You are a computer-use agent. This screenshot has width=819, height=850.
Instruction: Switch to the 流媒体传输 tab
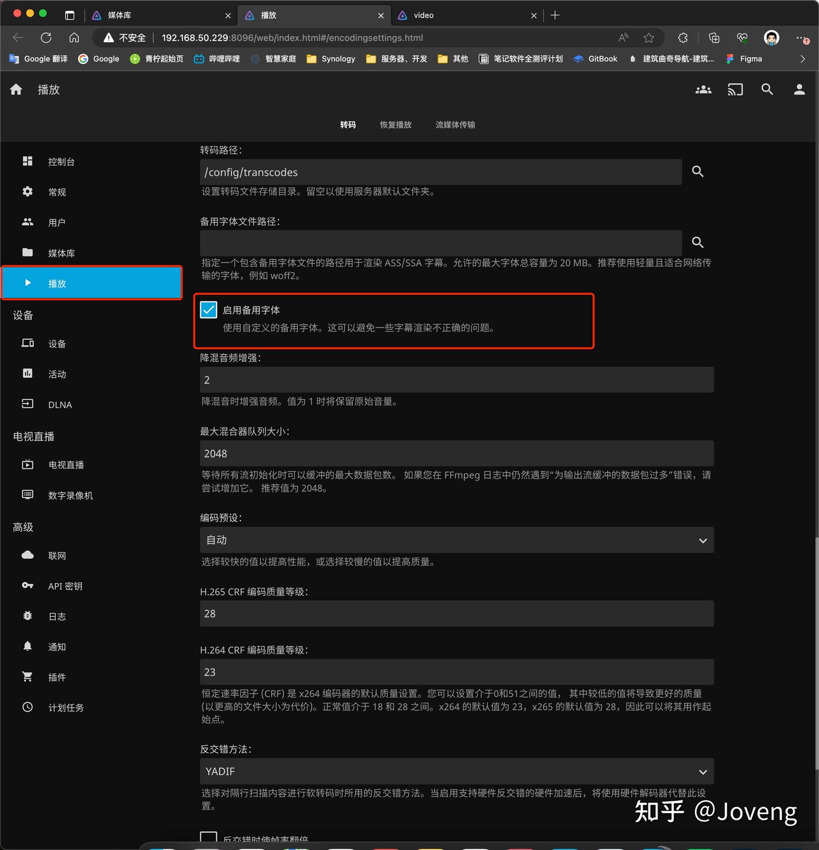[x=455, y=125]
